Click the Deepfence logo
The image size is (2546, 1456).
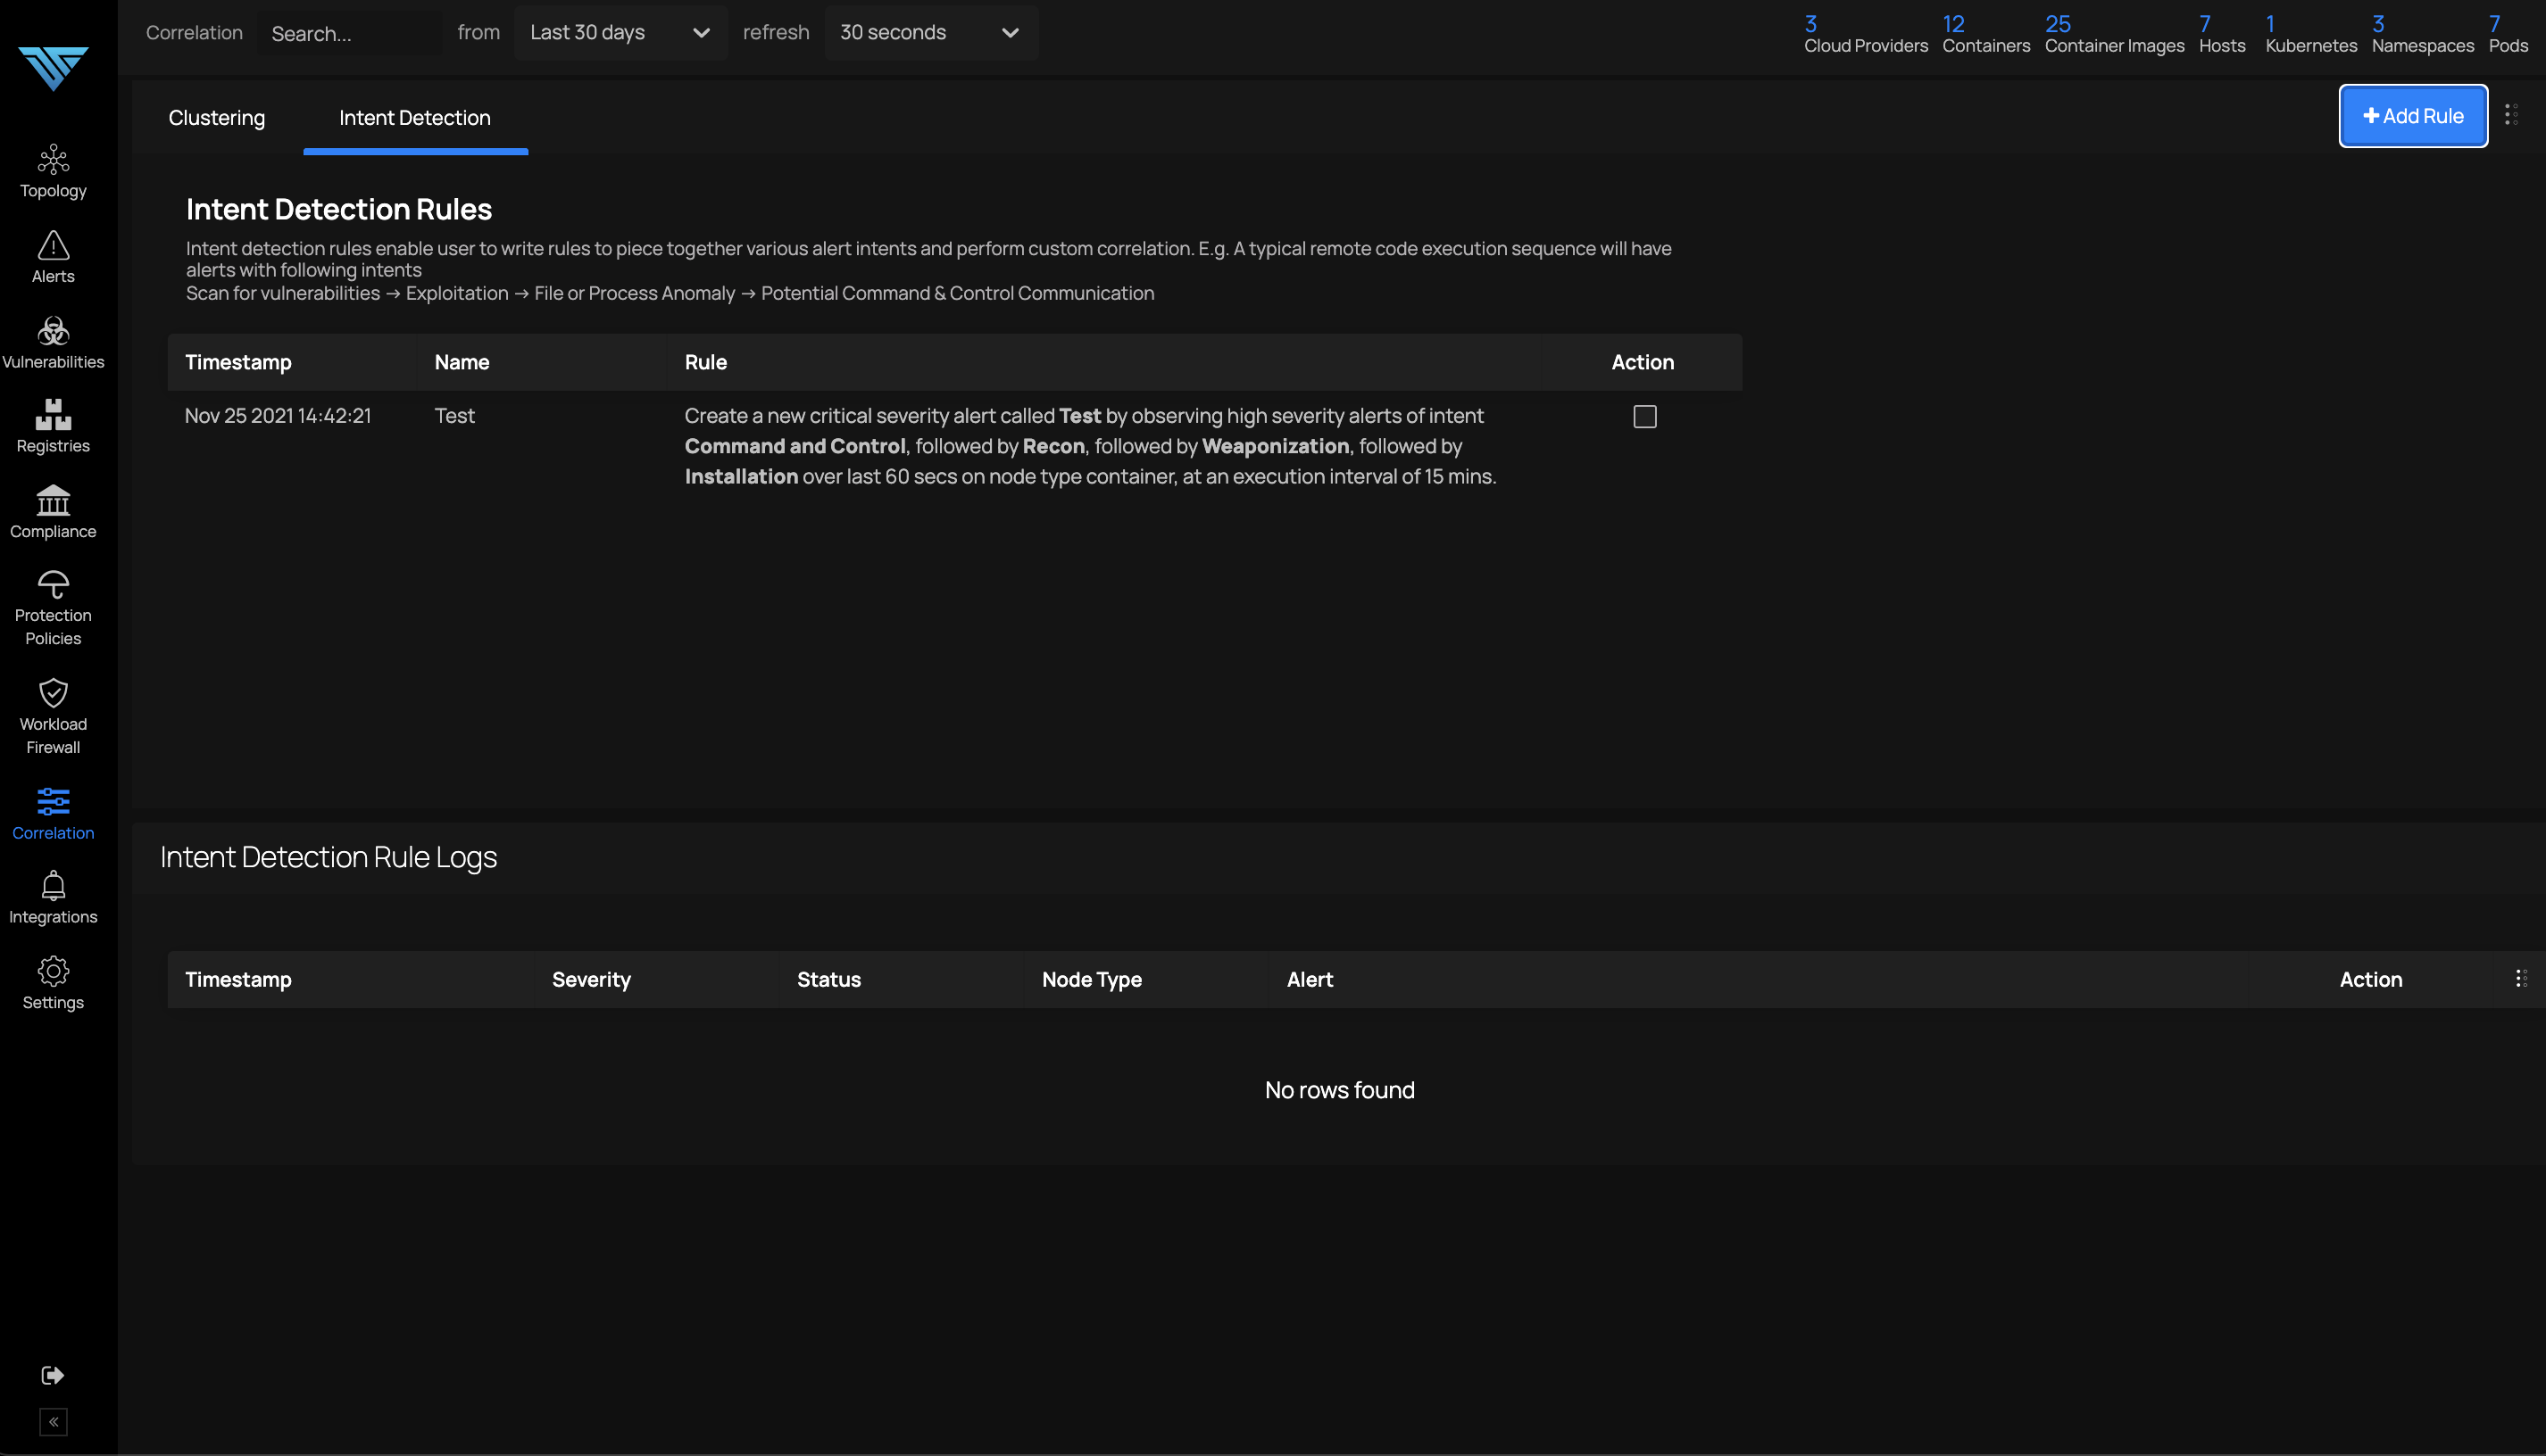click(x=53, y=67)
